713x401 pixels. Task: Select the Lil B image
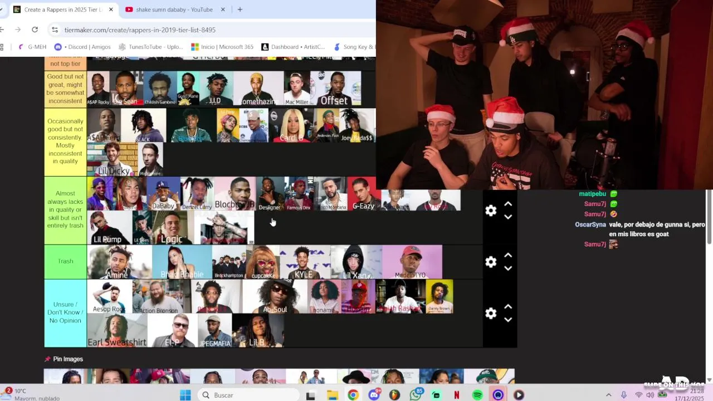tap(258, 331)
